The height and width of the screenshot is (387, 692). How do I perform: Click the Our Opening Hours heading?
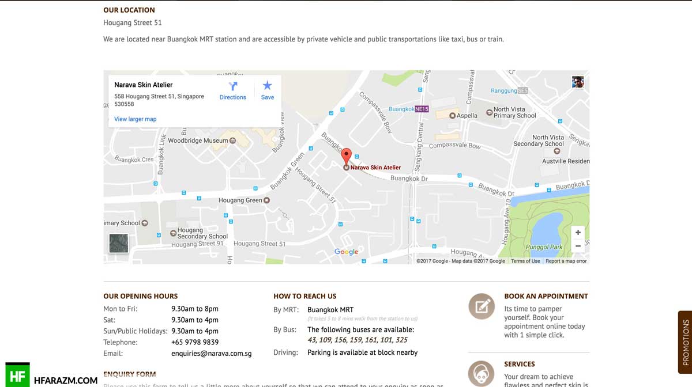click(141, 296)
